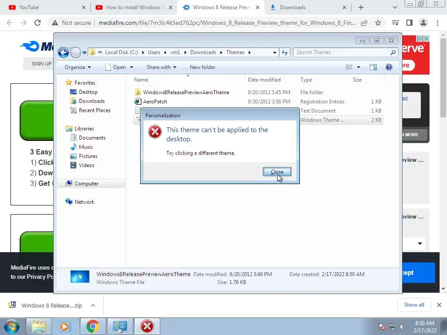This screenshot has height=335, width=447.
Task: Share this page icon in address bar
Action: coord(364,23)
